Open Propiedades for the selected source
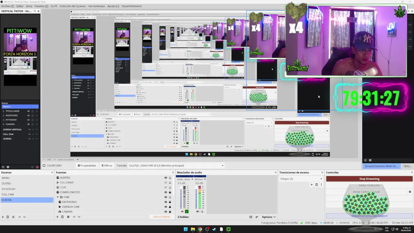This screenshot has width=414, height=233. (87, 166)
